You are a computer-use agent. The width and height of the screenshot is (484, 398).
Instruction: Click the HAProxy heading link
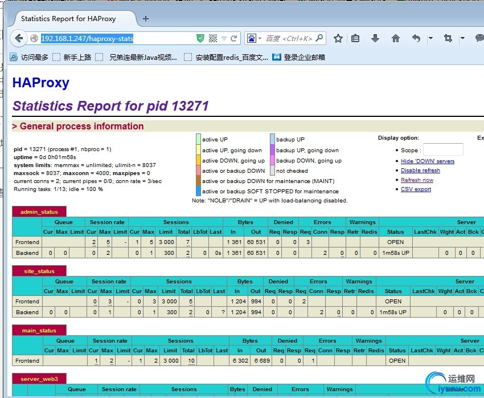[x=41, y=83]
